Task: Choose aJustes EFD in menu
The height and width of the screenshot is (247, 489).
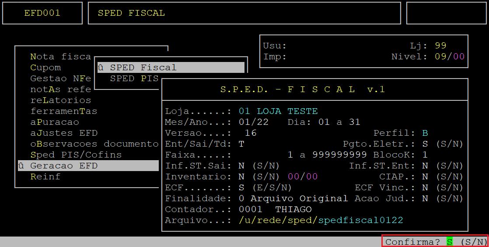Action: pos(64,133)
